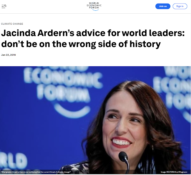Click the REUTERS/Arnd Wiegmann image credit
The width and height of the screenshot is (191, 175).
pos(174,172)
